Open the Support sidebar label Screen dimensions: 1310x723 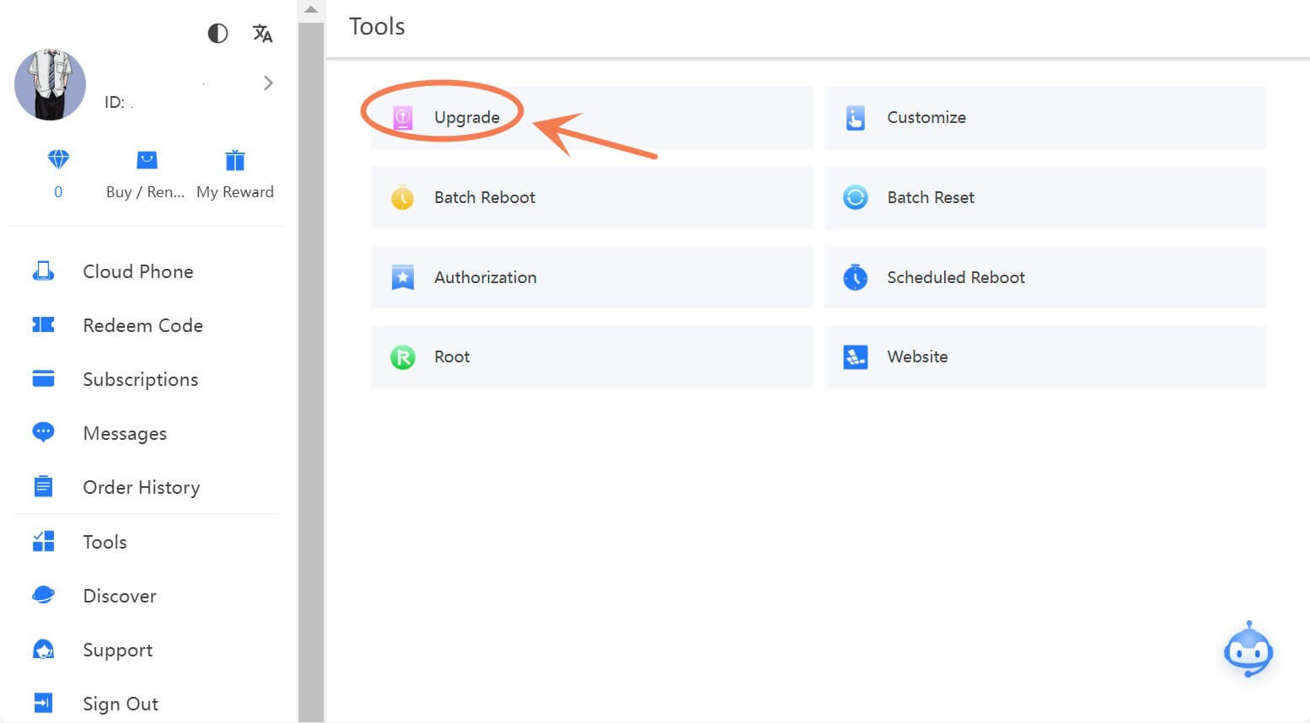118,651
